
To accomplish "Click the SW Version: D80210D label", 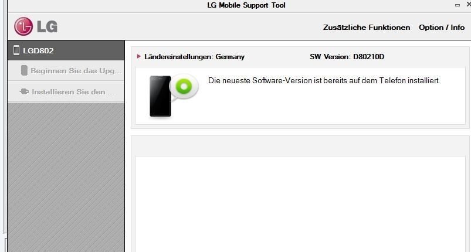I will click(x=347, y=57).
